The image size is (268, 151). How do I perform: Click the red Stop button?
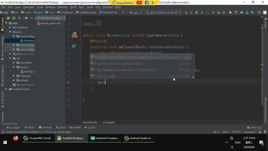(224, 13)
